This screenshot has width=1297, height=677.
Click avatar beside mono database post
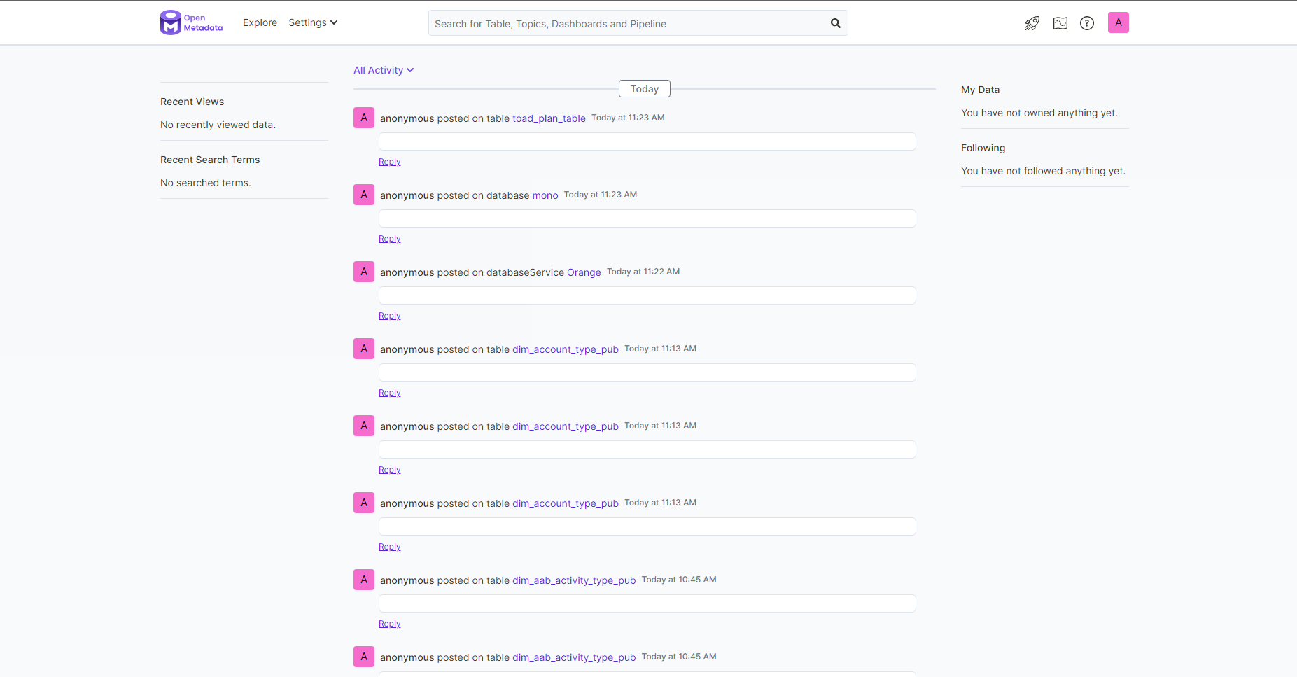point(364,195)
